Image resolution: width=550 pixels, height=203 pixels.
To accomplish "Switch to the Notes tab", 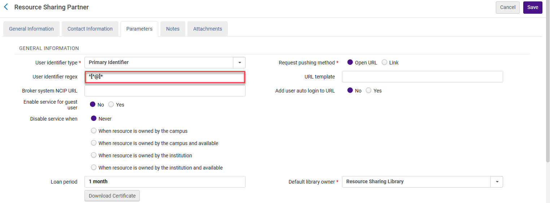I will 173,29.
